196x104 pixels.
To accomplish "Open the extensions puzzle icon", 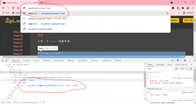I will (183, 8).
